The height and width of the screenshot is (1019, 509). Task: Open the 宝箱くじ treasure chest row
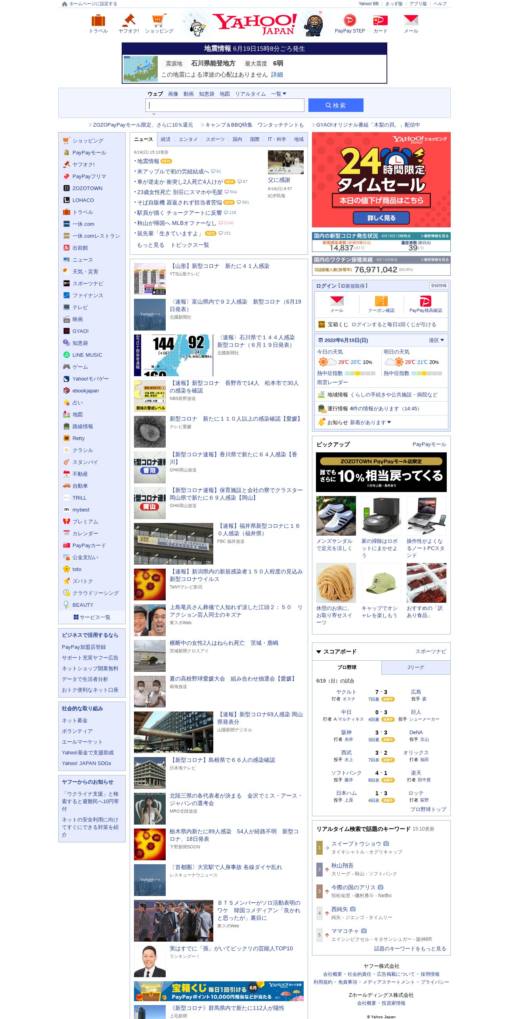tap(381, 325)
